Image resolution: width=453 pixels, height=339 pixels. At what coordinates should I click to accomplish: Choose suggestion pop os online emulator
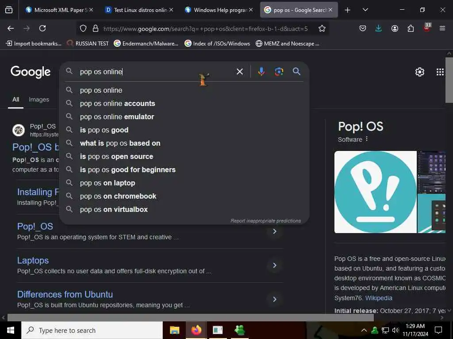click(184, 117)
